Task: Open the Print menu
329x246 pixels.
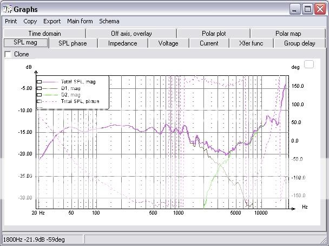Action: pos(11,21)
